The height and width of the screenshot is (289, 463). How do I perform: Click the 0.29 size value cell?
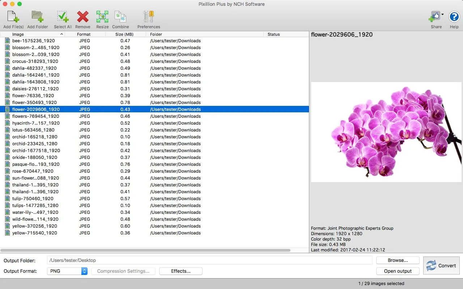pyautogui.click(x=126, y=171)
